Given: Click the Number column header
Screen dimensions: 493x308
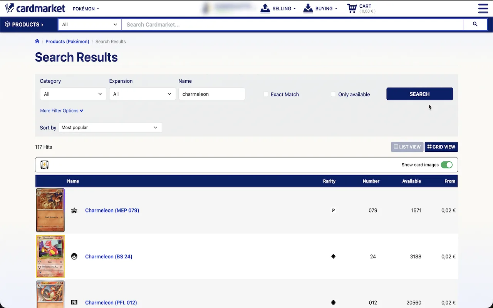Looking at the screenshot, I should tap(371, 181).
